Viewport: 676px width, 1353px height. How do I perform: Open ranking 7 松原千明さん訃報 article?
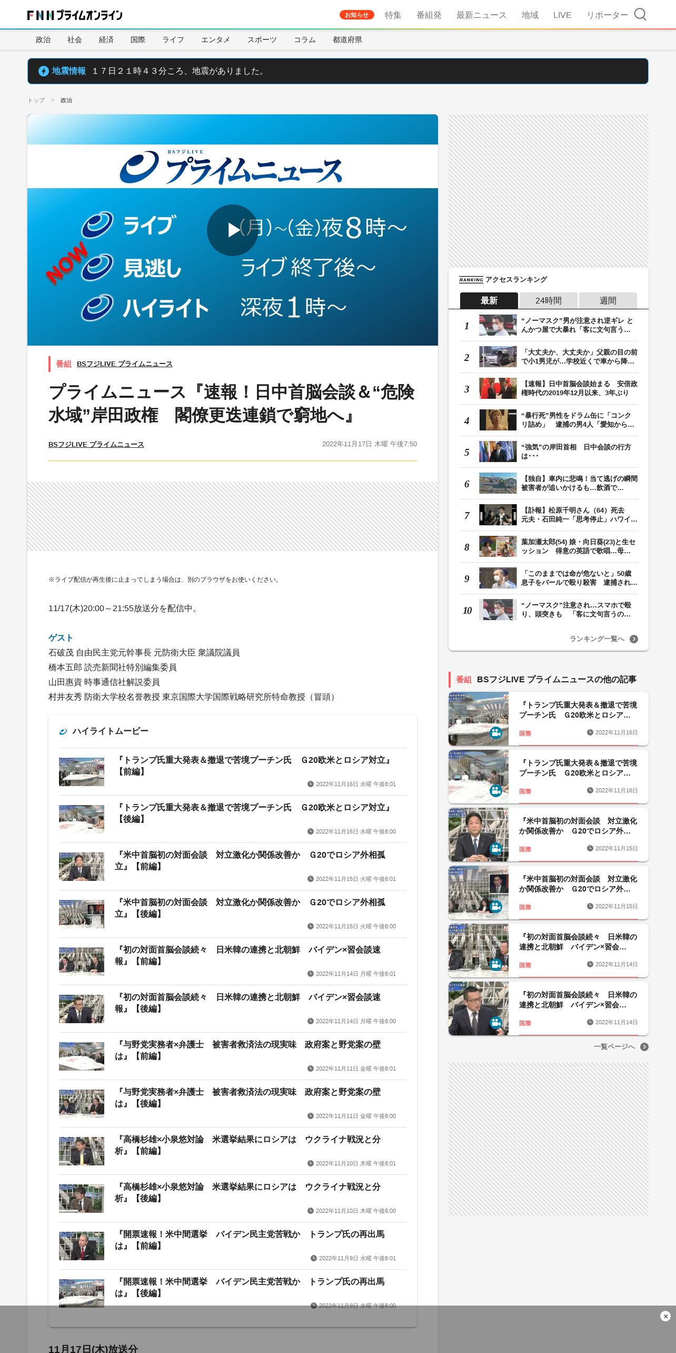point(549,515)
